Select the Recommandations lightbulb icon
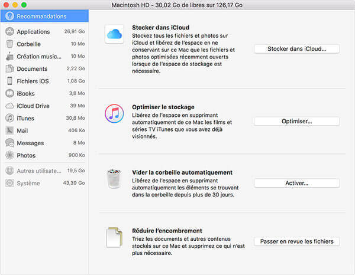Image resolution: width=355 pixels, height=275 pixels. (x=9, y=16)
